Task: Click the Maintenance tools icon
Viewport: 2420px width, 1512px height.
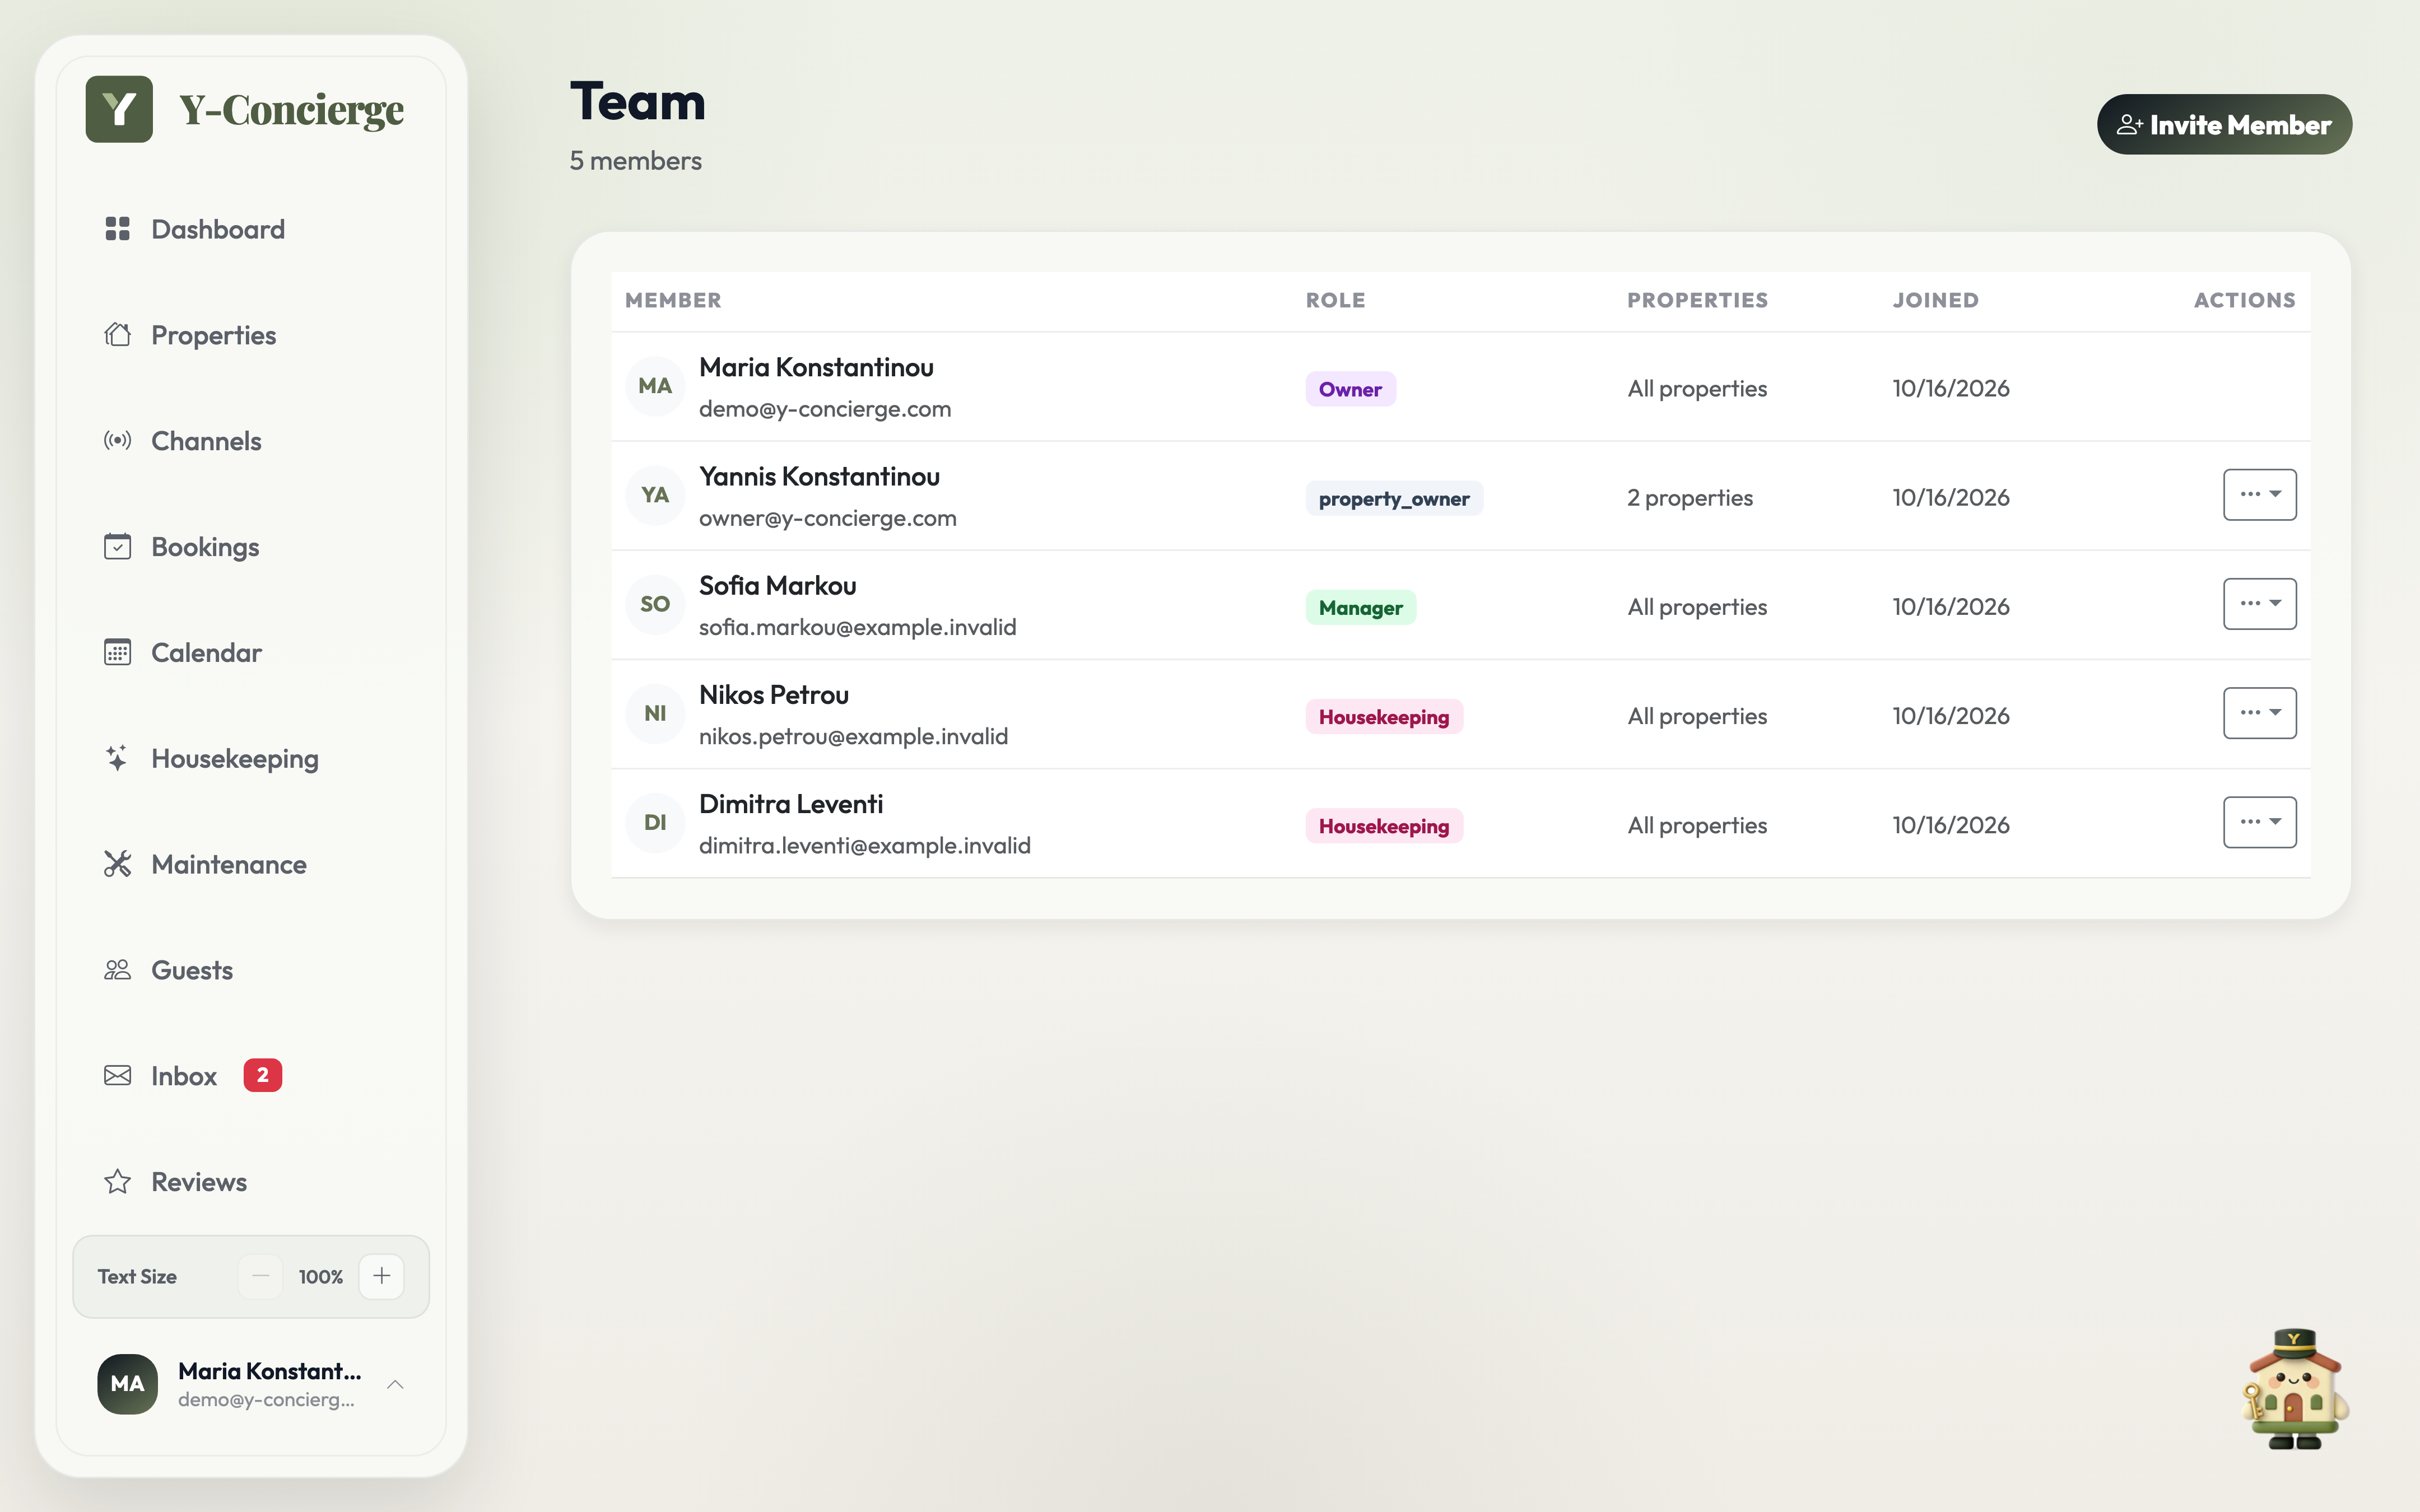Action: point(118,864)
